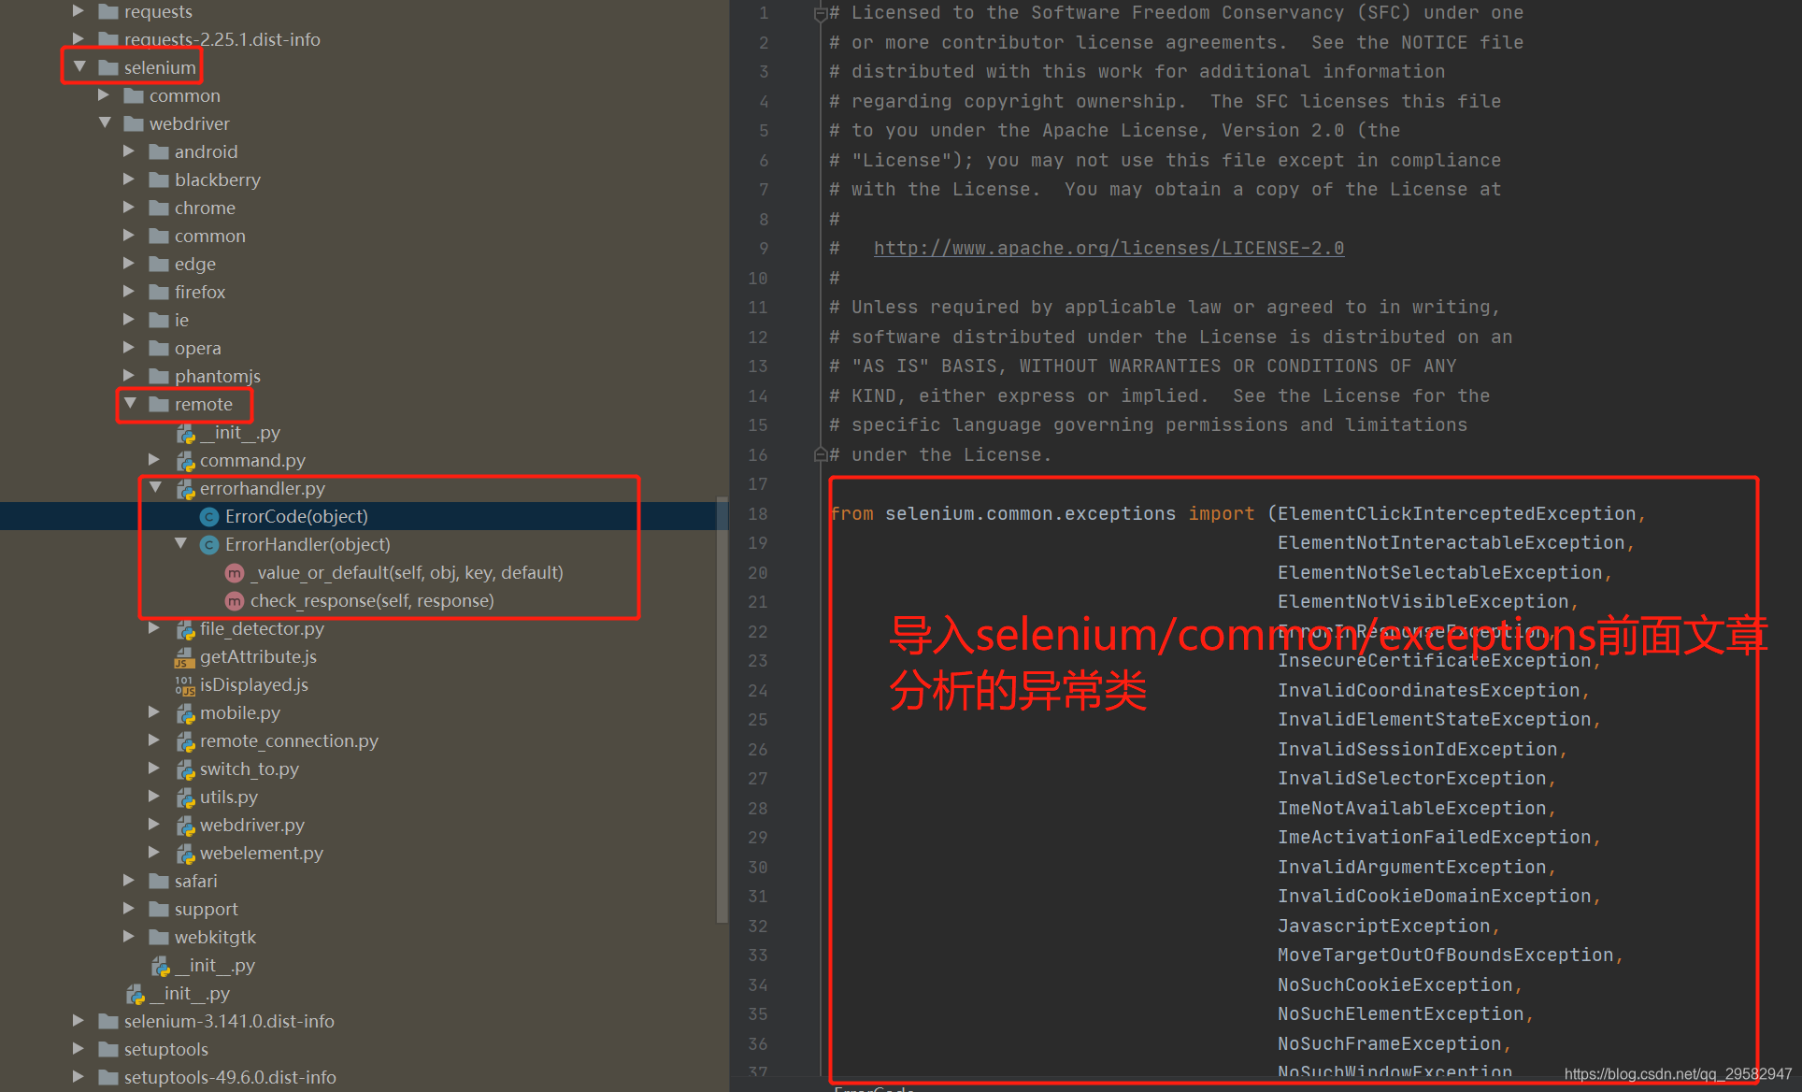Select requests-2.25.1.dist-info folder
1802x1092 pixels.
click(222, 39)
